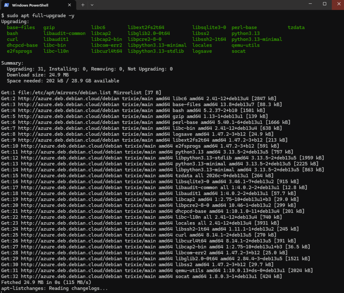The image size is (344, 293).
Task: Click the Get:1 Mirrorlist line
Action: [x=81, y=93]
